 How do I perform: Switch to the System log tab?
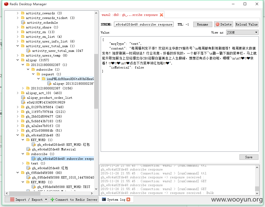(x=116, y=199)
